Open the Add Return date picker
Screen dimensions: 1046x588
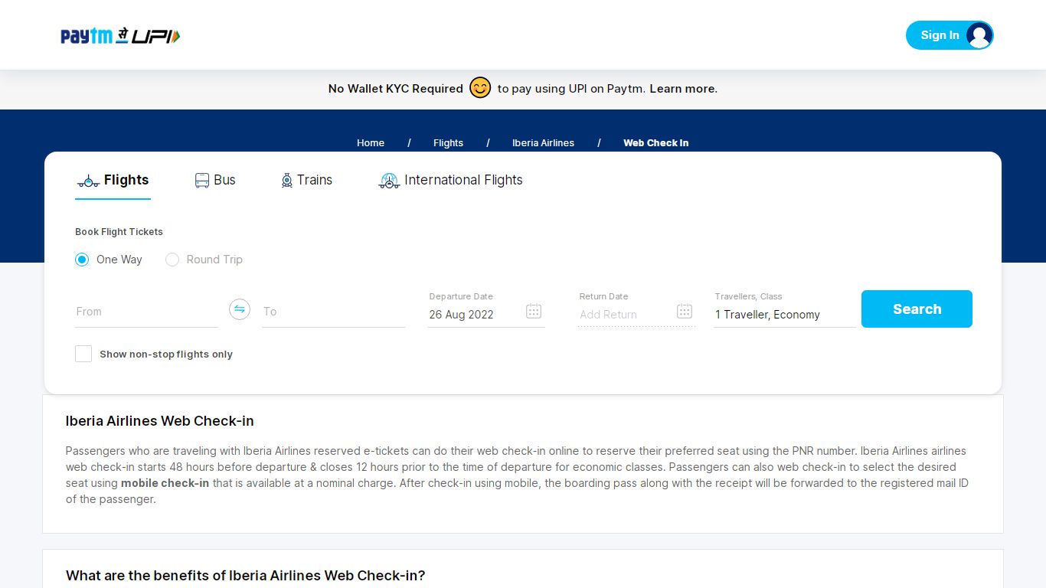[x=637, y=309]
